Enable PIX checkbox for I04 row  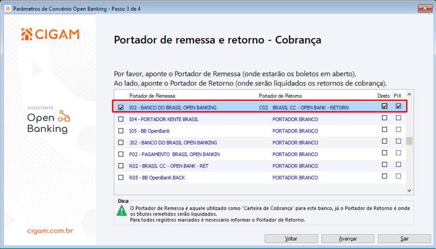coord(398,117)
